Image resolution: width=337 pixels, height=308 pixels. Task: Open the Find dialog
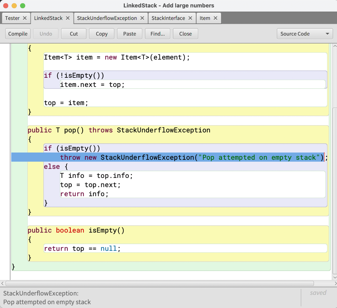pos(157,34)
